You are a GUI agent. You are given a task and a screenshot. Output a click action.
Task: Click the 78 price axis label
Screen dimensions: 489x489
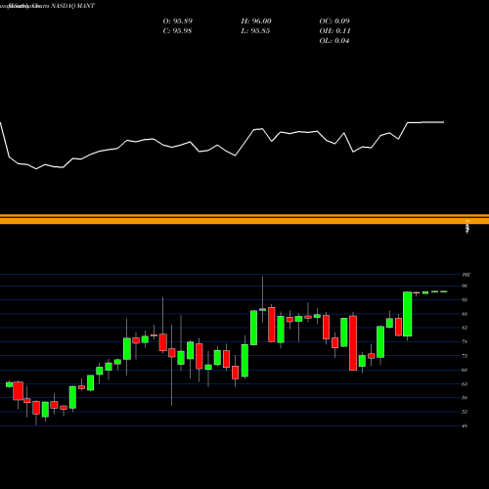(x=465, y=342)
